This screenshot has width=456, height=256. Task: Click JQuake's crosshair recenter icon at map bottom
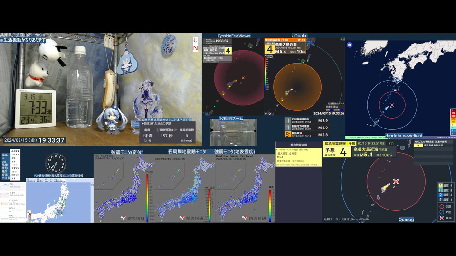tap(266, 114)
